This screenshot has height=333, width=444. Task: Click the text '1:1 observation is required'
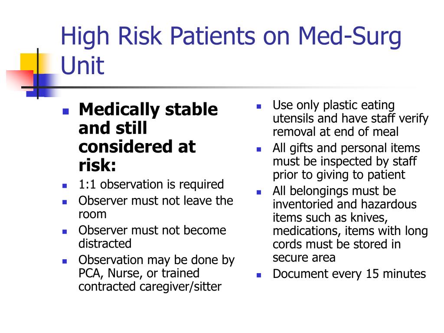pos(151,185)
